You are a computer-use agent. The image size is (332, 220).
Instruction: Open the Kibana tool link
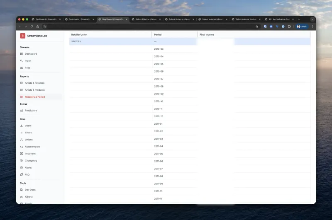29,197
